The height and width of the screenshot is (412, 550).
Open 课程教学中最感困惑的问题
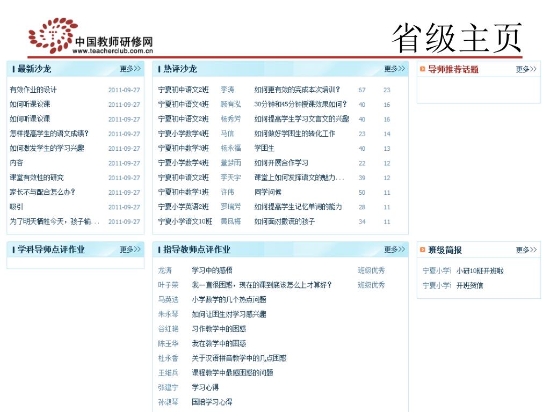coord(233,373)
